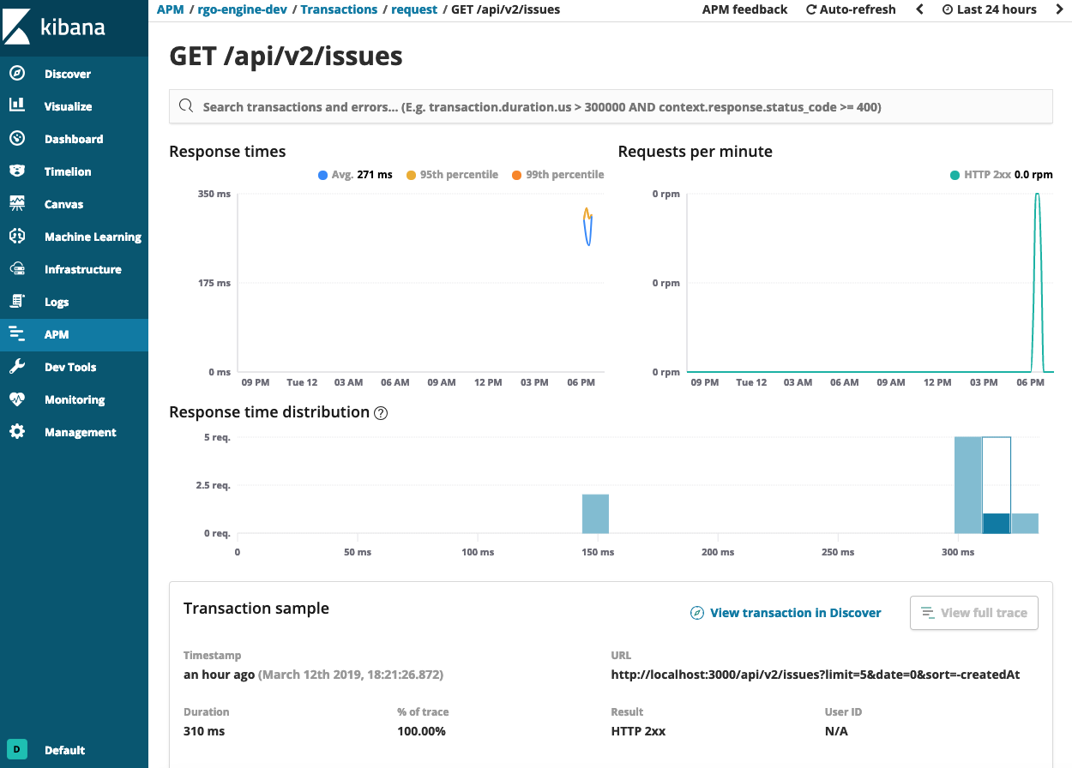This screenshot has width=1072, height=768.
Task: Click the Management gear icon
Action: click(x=17, y=432)
